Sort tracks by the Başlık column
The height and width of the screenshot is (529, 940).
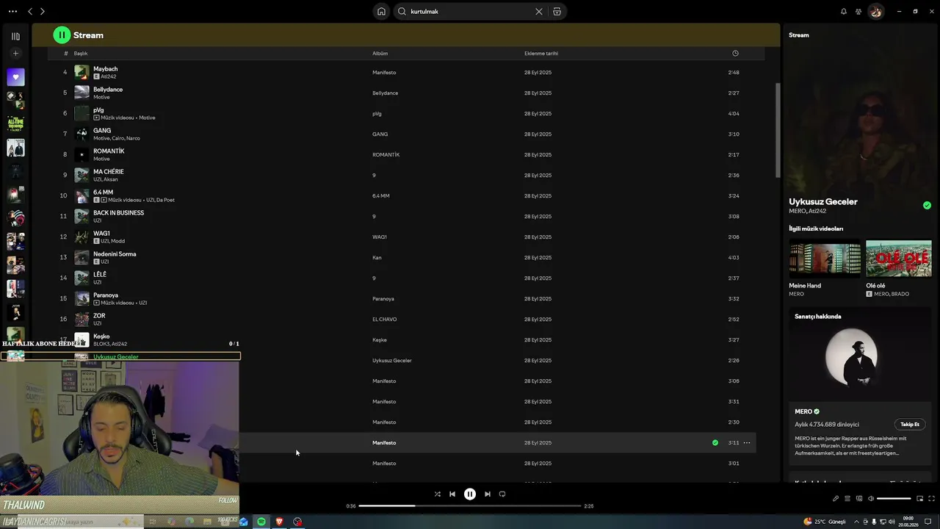coord(81,54)
